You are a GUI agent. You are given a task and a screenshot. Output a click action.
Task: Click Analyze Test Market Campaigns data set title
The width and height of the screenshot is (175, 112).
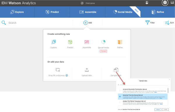(x=134, y=101)
